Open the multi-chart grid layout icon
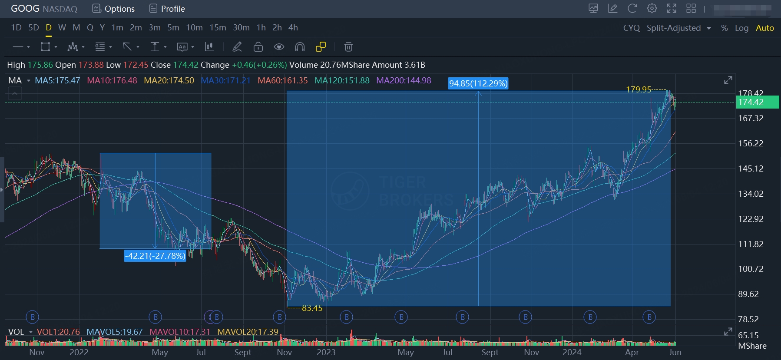781x360 pixels. point(691,9)
